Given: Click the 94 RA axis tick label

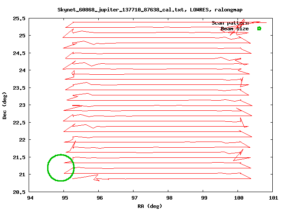Looking at the screenshot, I should (x=30, y=198).
